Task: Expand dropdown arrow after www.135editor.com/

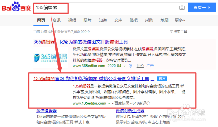Action: [x=109, y=103]
